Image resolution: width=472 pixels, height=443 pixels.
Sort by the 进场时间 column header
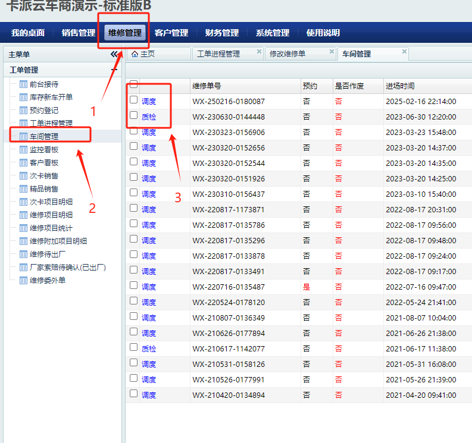click(x=400, y=86)
